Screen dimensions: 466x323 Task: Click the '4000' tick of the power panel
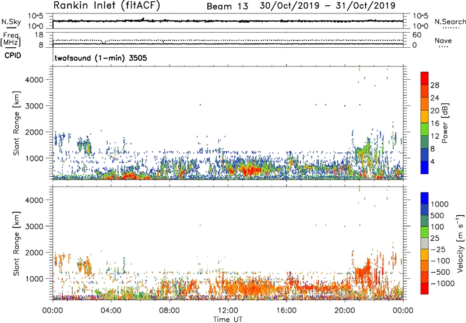pyautogui.click(x=35, y=80)
